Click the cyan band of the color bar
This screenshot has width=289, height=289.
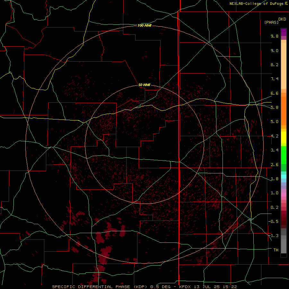(284, 177)
